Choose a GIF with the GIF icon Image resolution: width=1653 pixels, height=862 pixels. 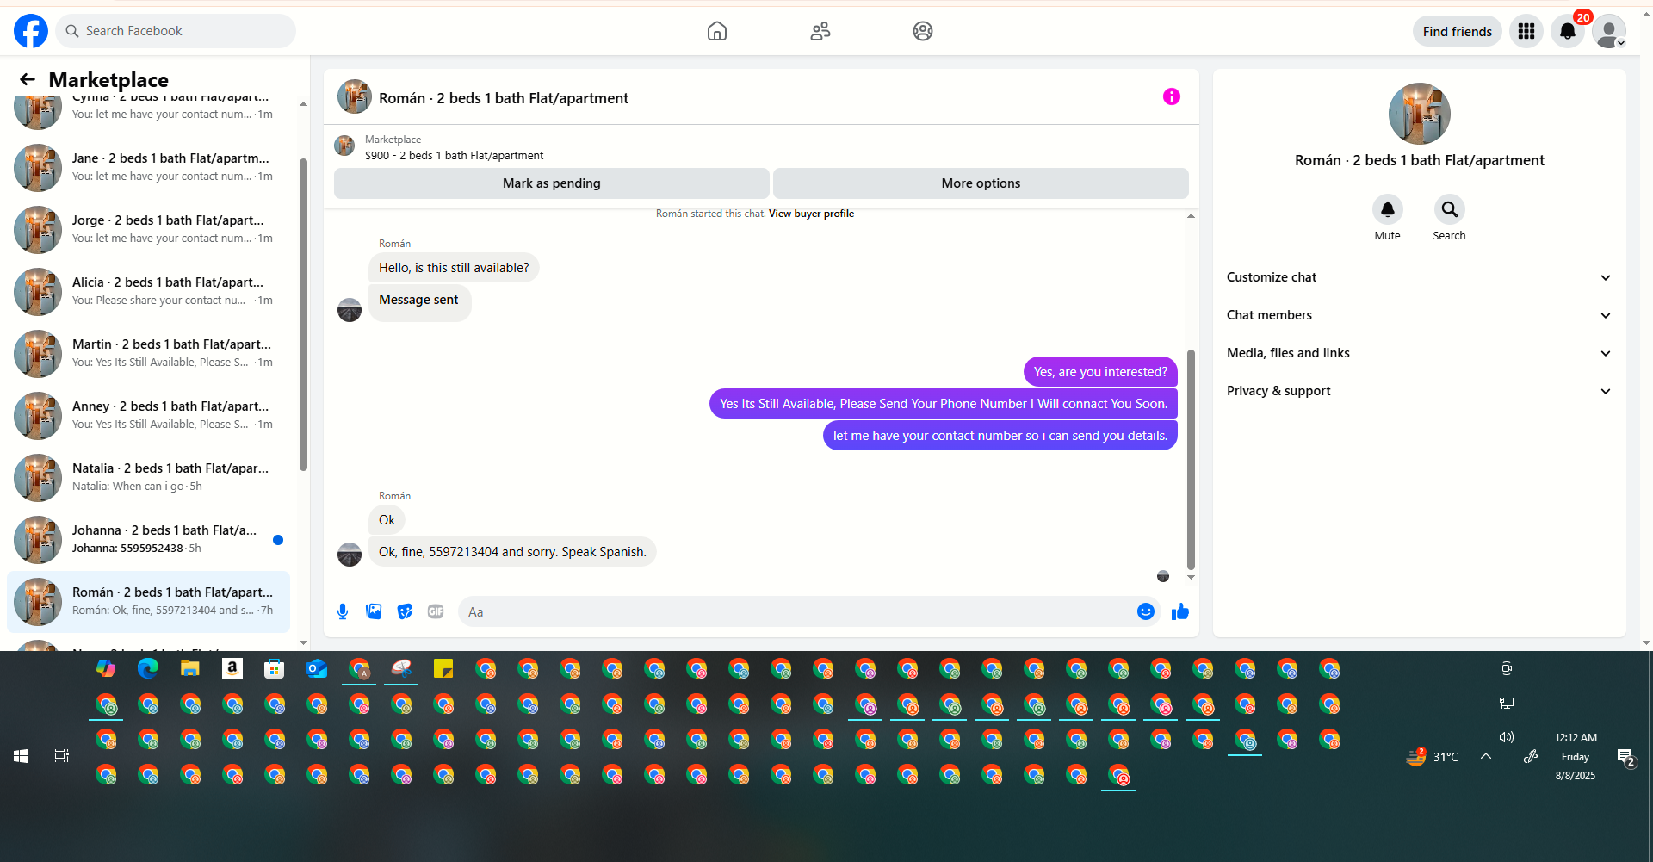(436, 611)
